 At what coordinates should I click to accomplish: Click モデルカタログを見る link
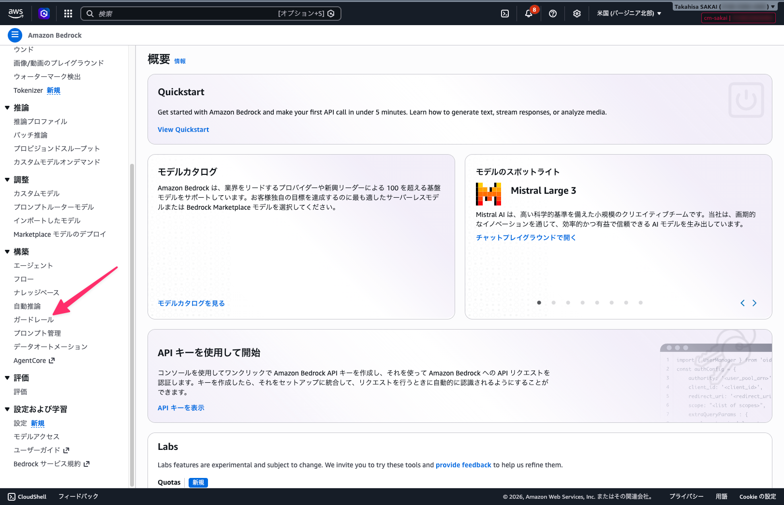coord(191,303)
